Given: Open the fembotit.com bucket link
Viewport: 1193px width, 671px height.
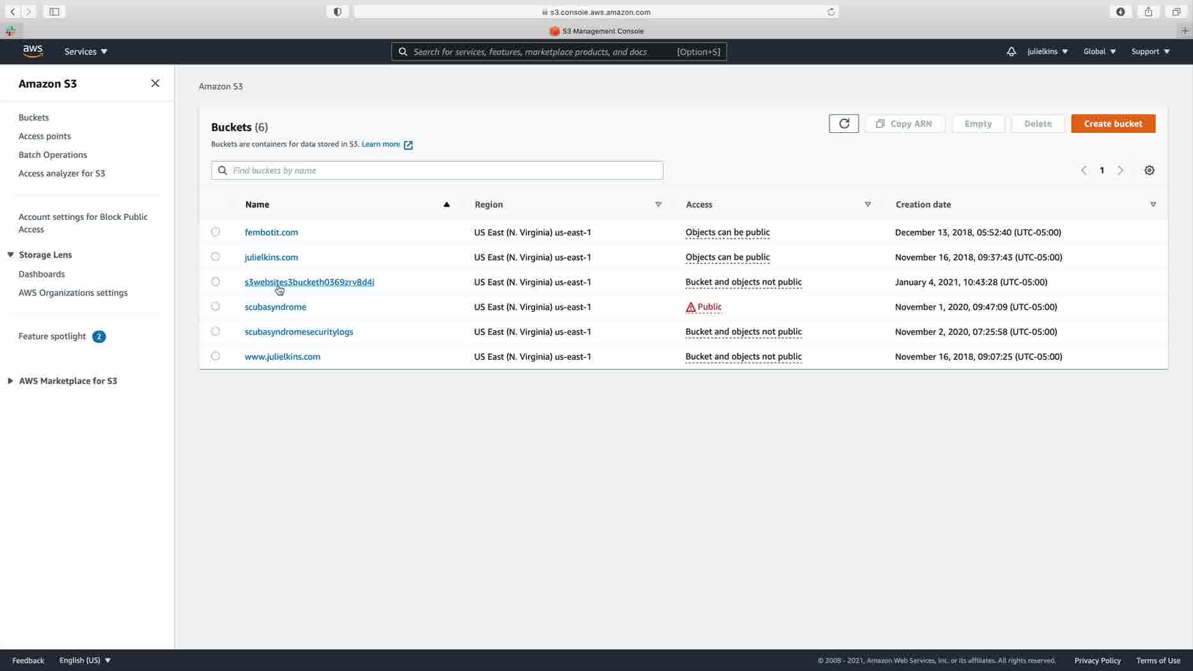Looking at the screenshot, I should click(271, 232).
